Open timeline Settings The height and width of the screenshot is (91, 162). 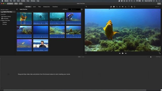coord(158,57)
